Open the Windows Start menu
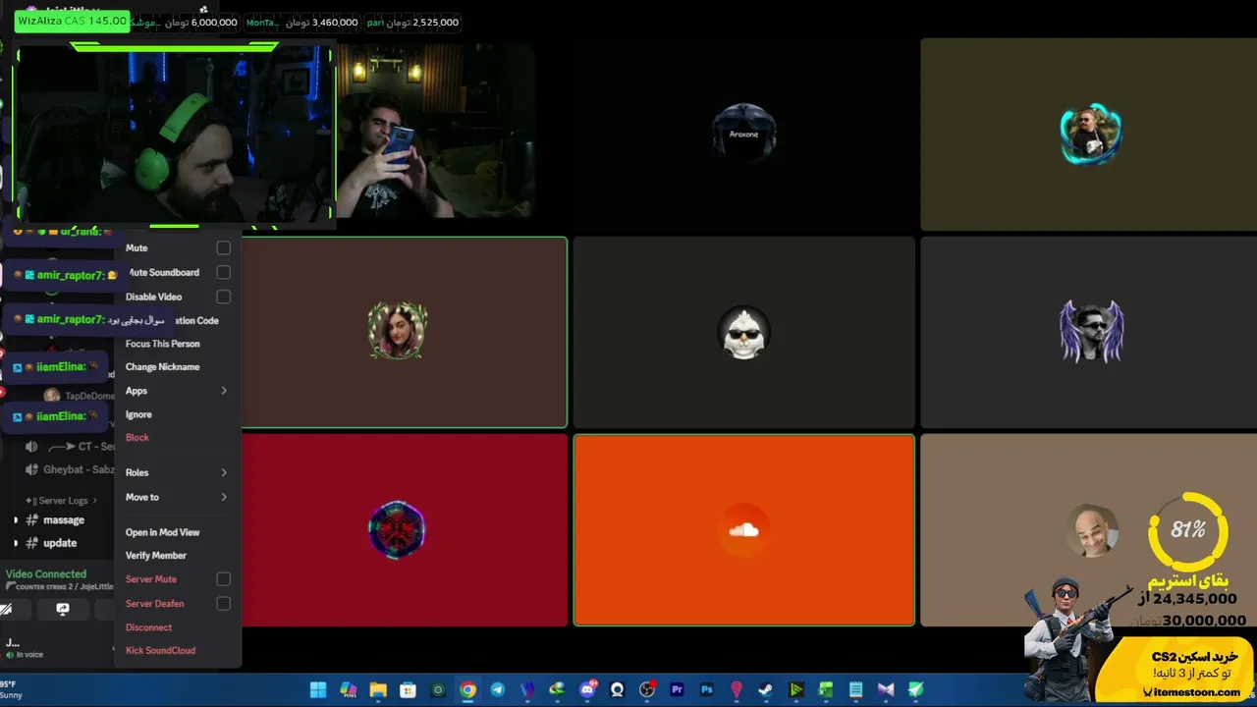This screenshot has height=707, width=1257. click(318, 689)
